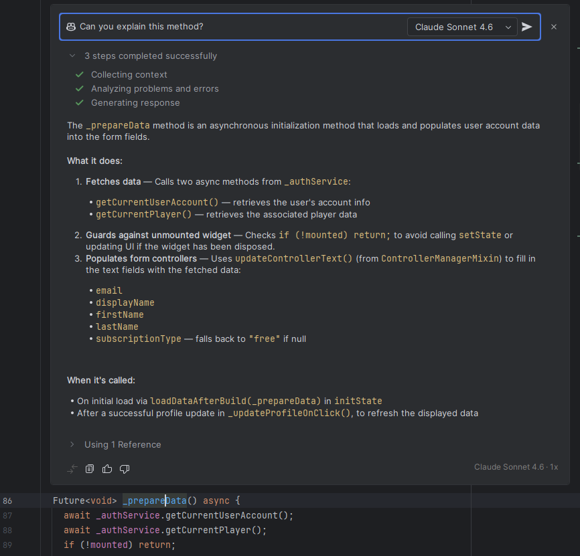Viewport: 580px width, 556px height.
Task: Click the thumbs up feedback icon
Action: tap(107, 469)
